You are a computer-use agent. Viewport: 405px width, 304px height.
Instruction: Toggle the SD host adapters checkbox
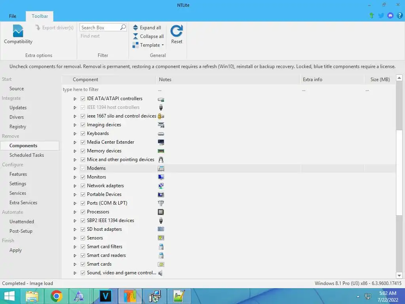(x=83, y=229)
